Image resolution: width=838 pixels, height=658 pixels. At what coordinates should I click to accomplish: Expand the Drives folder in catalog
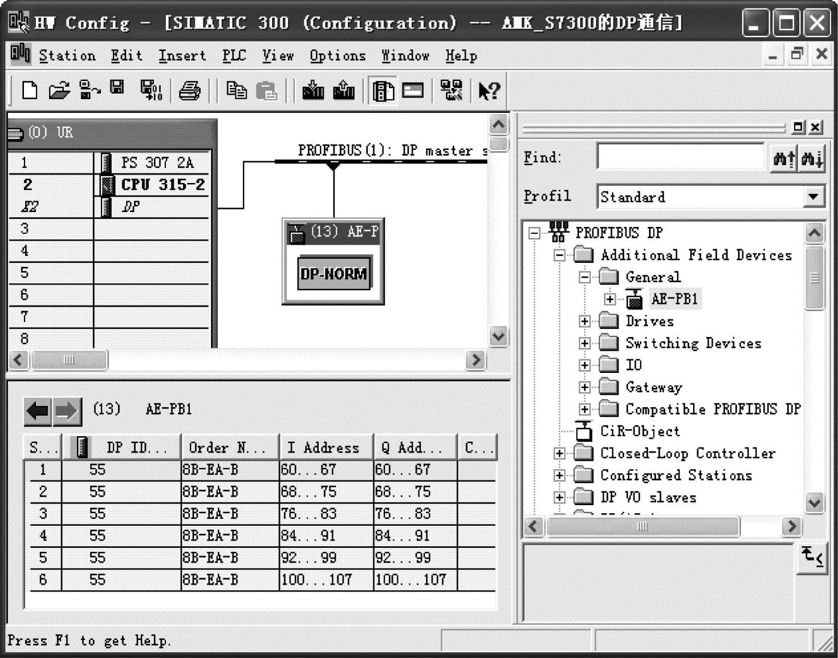pyautogui.click(x=584, y=321)
